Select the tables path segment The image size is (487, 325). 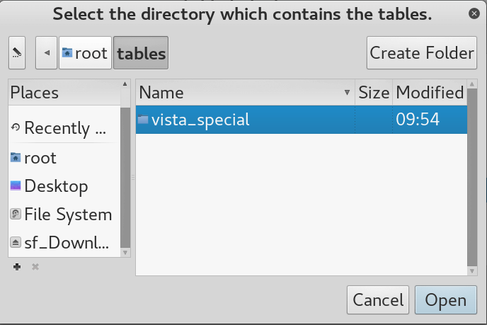point(141,53)
